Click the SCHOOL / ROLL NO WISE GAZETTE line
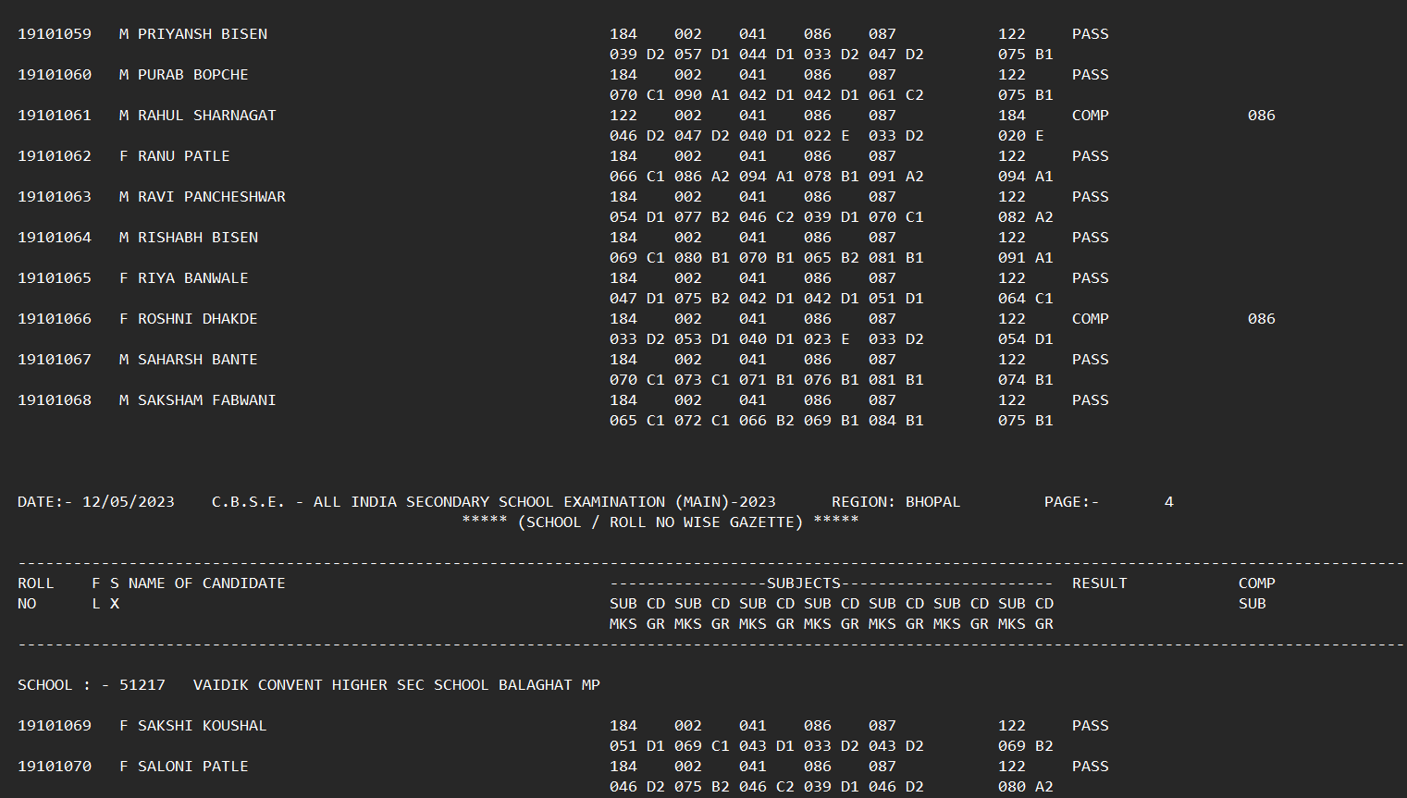This screenshot has width=1407, height=798. 660,522
